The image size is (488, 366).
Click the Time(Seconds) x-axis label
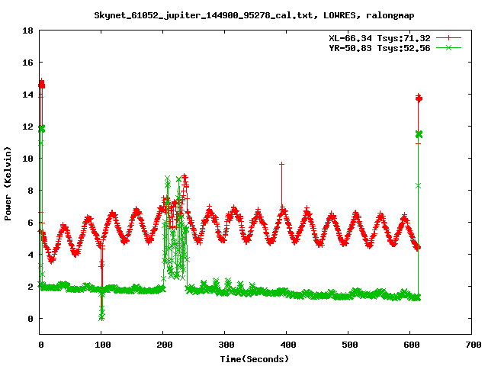pyautogui.click(x=255, y=358)
